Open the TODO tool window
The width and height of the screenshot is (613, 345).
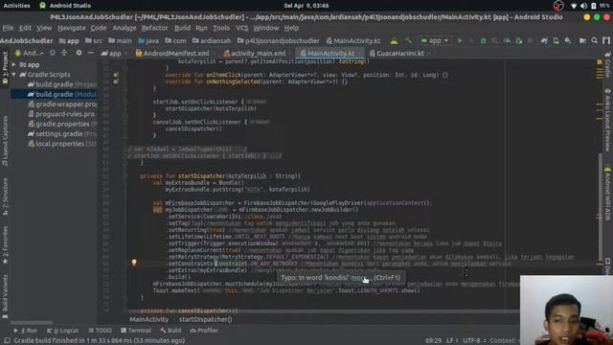100,331
